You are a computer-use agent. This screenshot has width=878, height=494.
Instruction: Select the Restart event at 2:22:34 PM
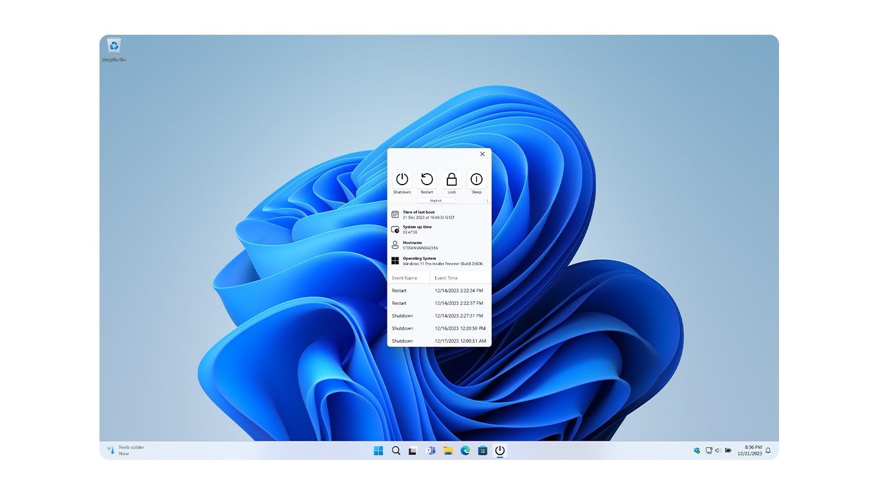click(x=439, y=291)
